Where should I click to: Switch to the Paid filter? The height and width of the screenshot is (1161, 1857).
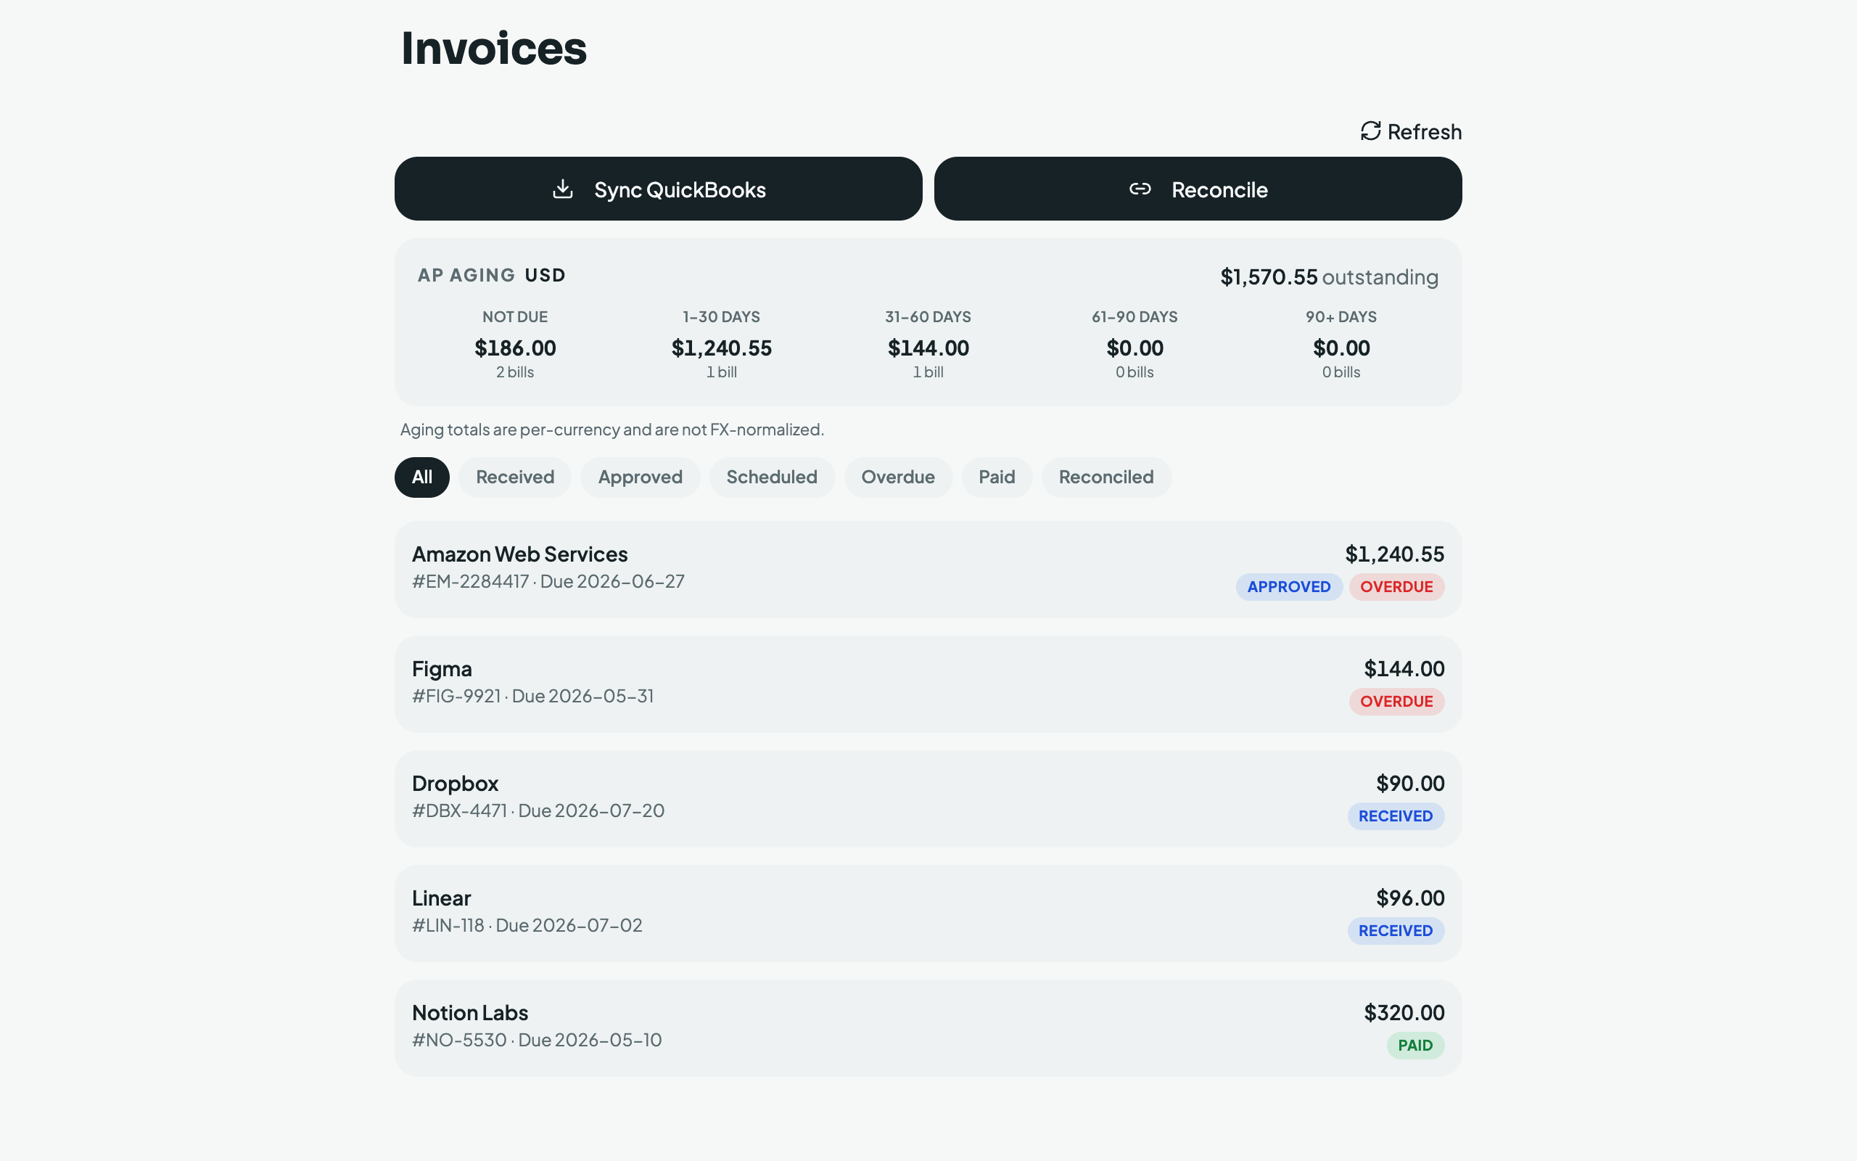[997, 477]
